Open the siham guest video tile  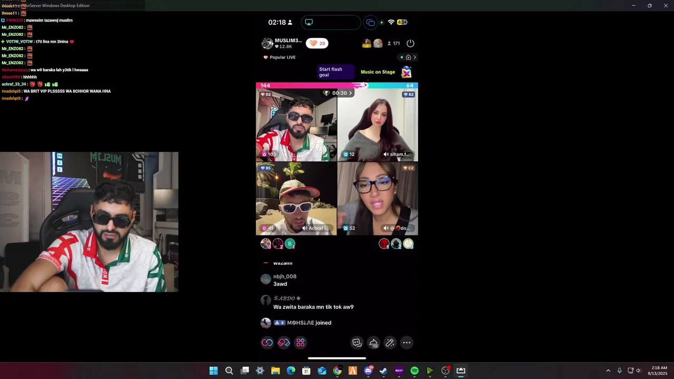pos(378,125)
